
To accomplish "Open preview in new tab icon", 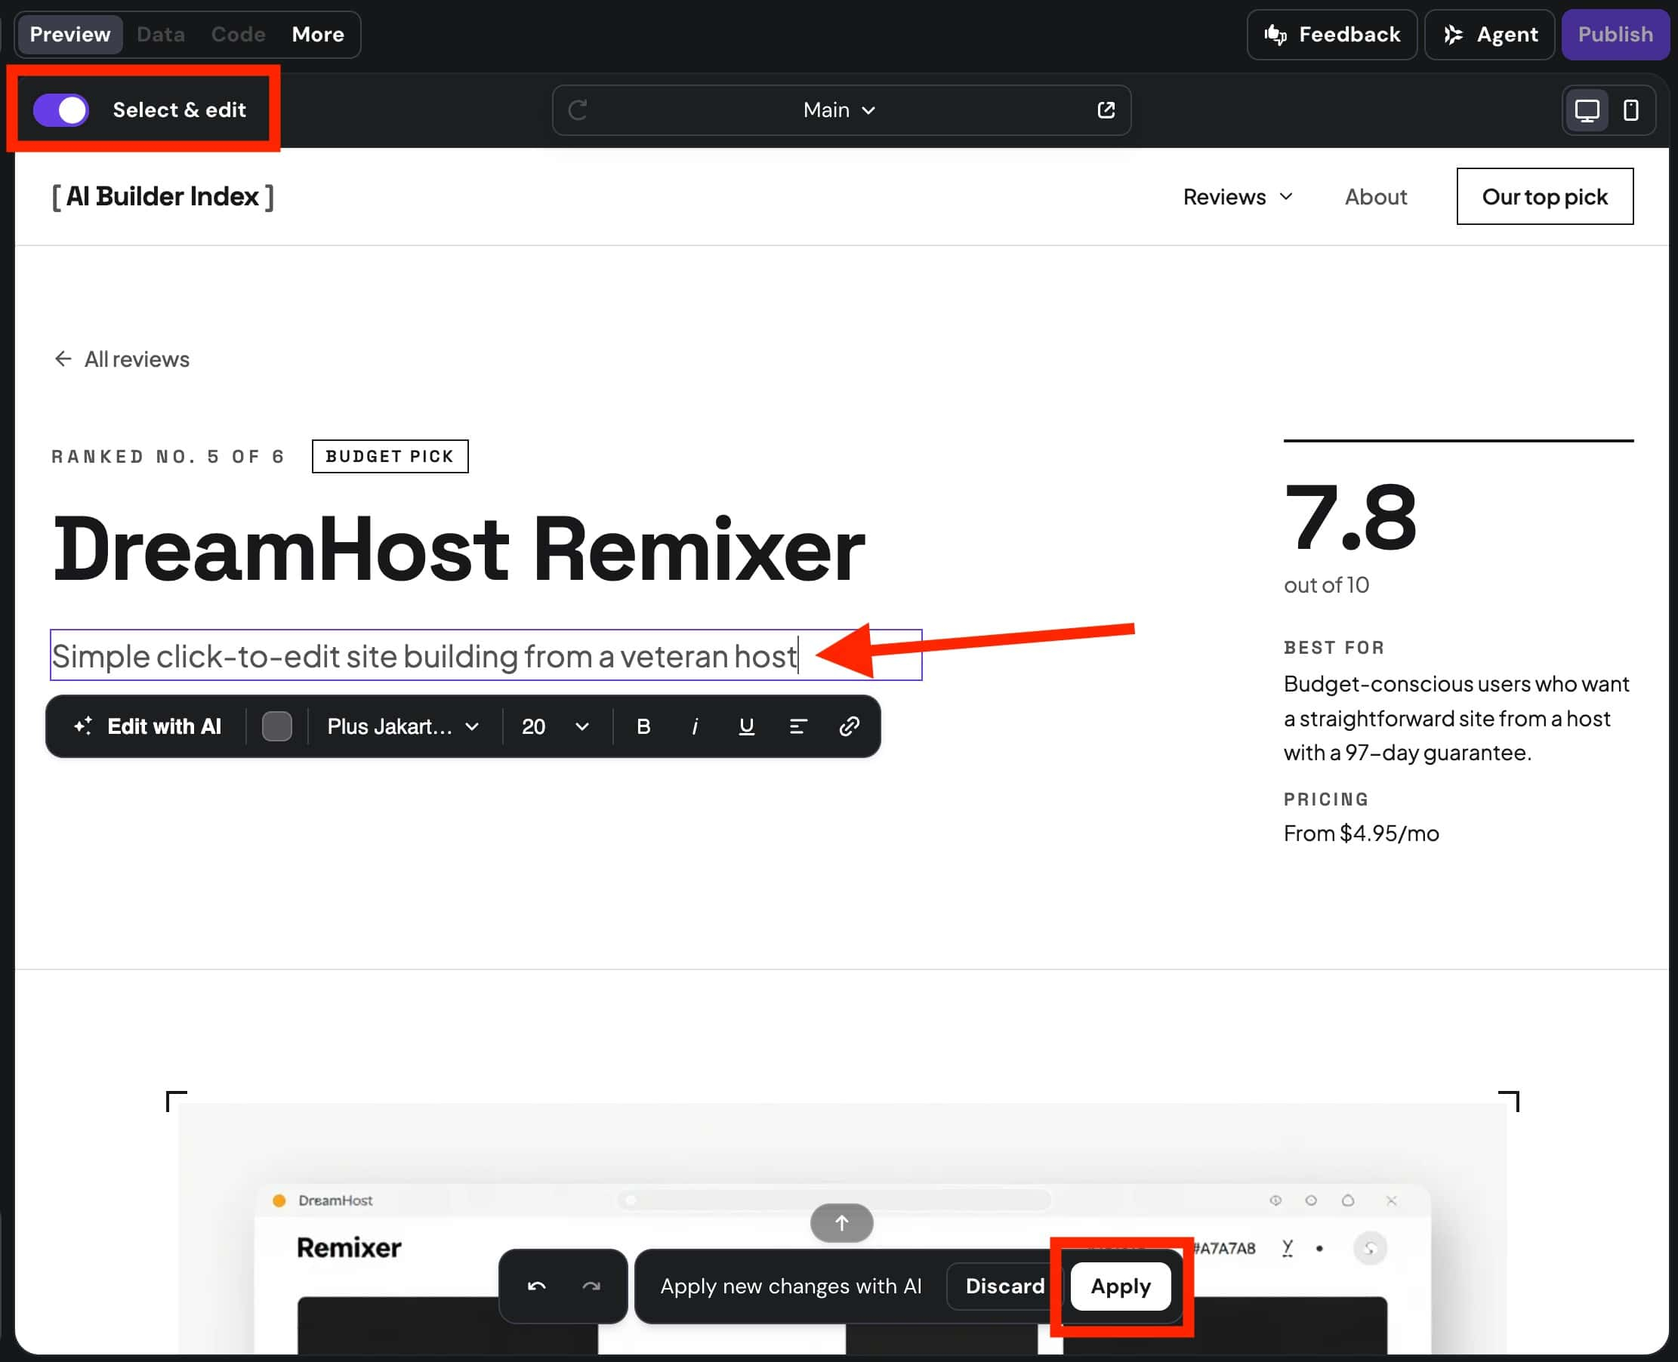I will coord(1106,109).
